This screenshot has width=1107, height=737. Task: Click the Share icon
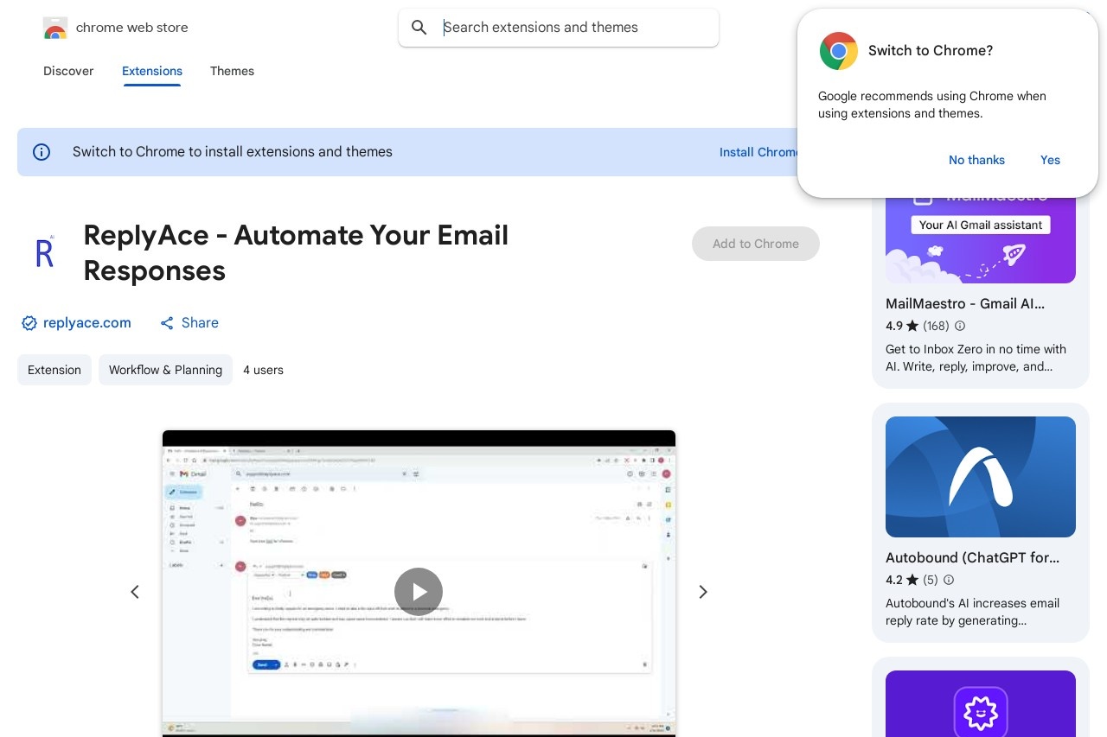(167, 323)
